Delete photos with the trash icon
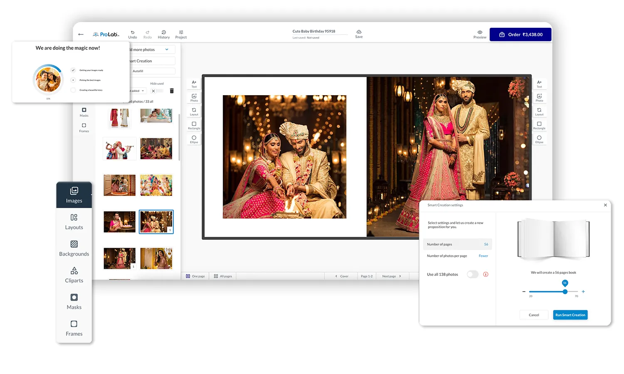 [x=172, y=91]
